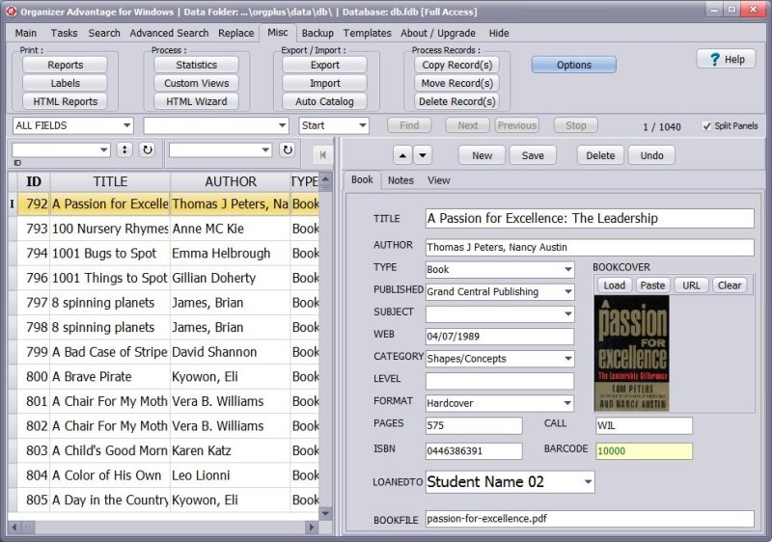Viewport: 772px width, 542px height.
Task: Click the collapse panel first-record icon
Action: (x=322, y=155)
